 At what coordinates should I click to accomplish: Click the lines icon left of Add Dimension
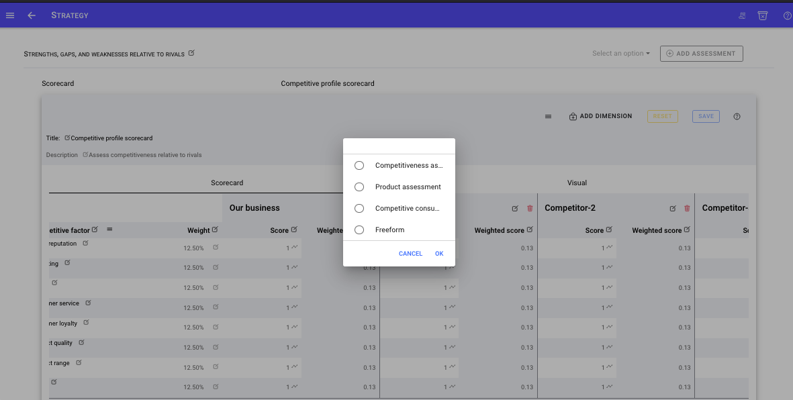point(548,116)
